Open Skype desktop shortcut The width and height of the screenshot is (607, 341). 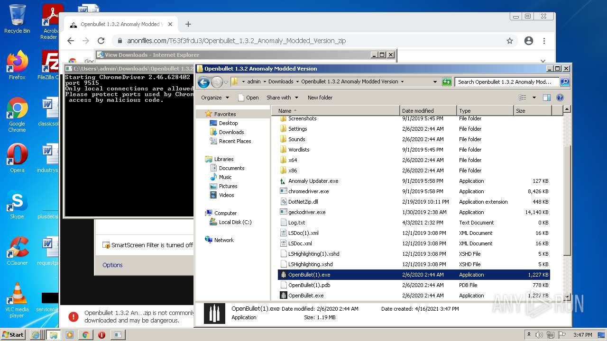pos(17,205)
